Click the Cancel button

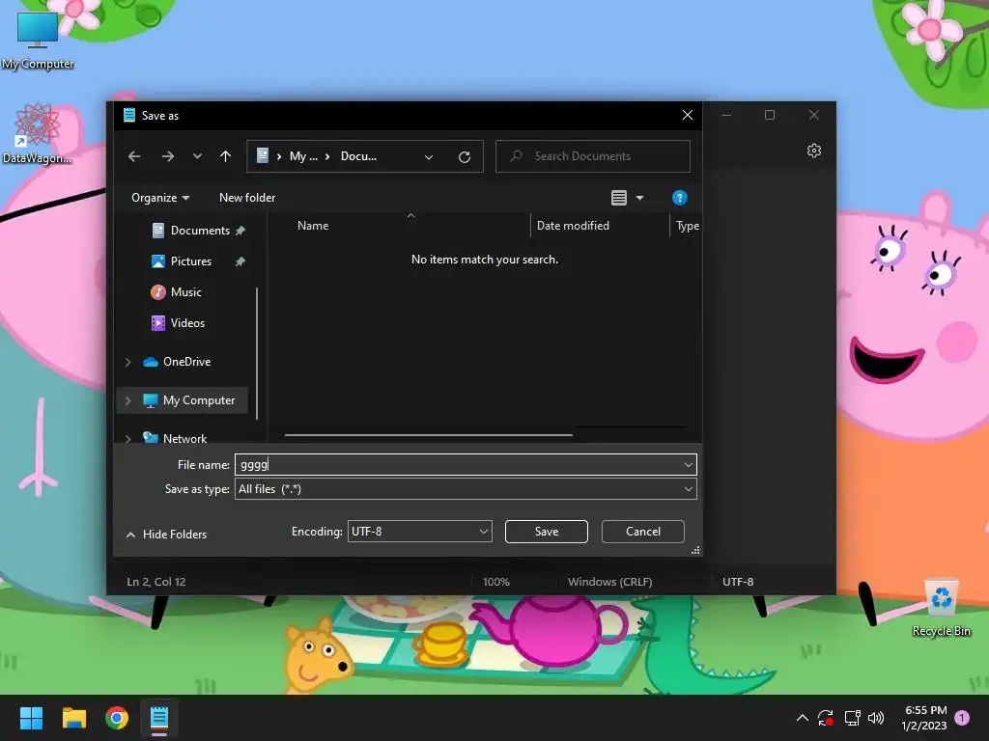click(x=642, y=532)
